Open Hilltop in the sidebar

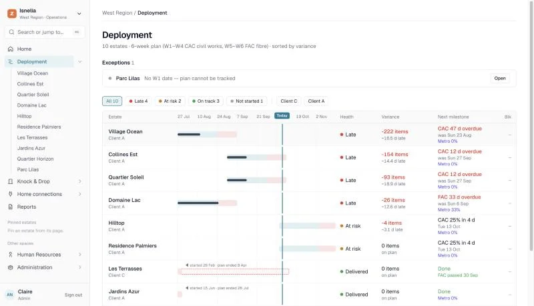pos(24,116)
